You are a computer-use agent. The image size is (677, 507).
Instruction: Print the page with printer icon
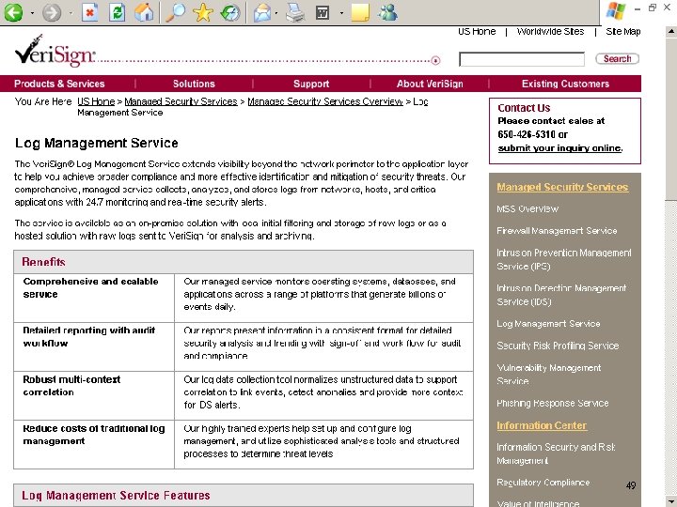tap(296, 12)
